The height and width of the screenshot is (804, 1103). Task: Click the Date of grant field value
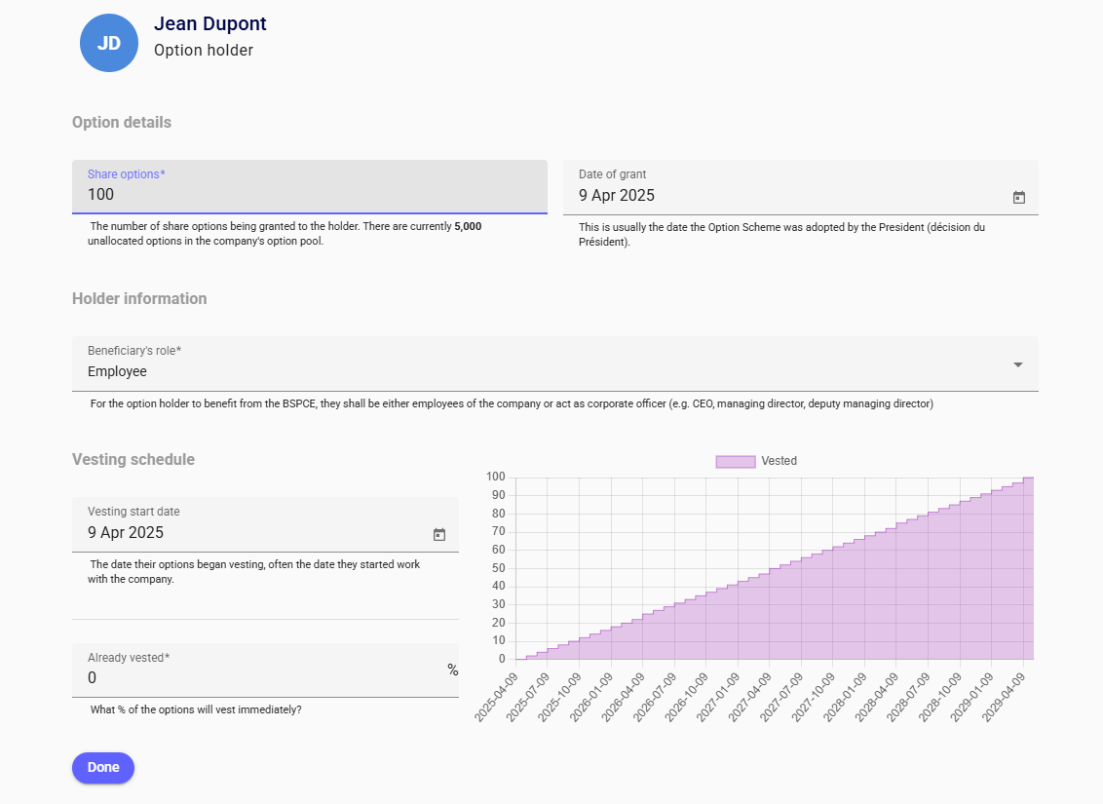(617, 195)
